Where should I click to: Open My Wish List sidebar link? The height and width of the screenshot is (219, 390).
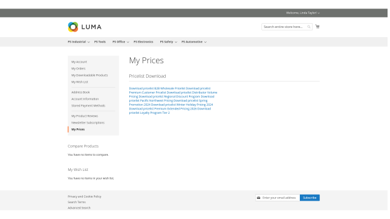pyautogui.click(x=80, y=82)
